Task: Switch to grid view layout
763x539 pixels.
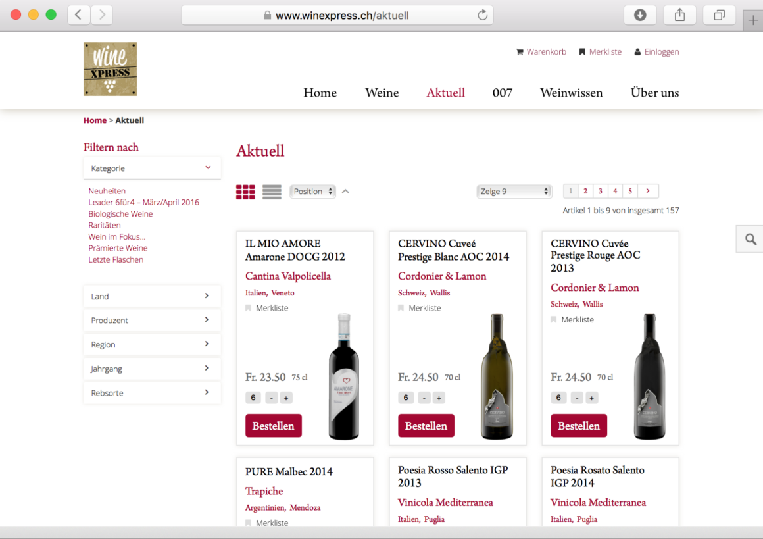Action: pos(245,192)
